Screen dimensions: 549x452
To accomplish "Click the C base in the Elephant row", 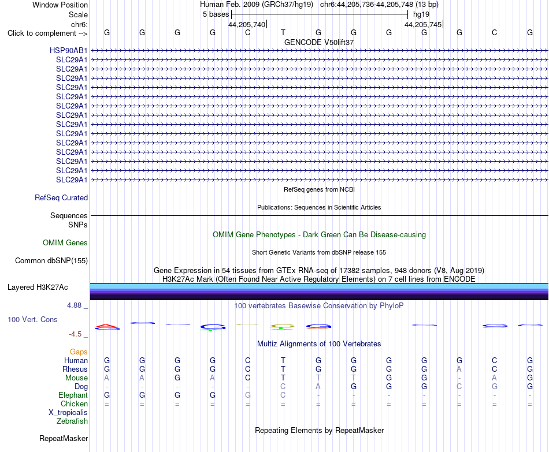I will pyautogui.click(x=283, y=395).
